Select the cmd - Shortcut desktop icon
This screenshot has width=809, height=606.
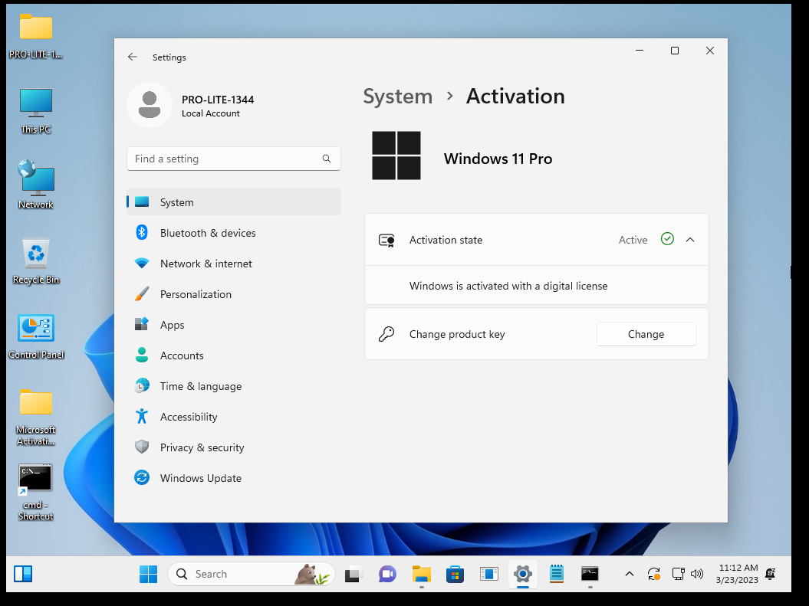pos(35,493)
